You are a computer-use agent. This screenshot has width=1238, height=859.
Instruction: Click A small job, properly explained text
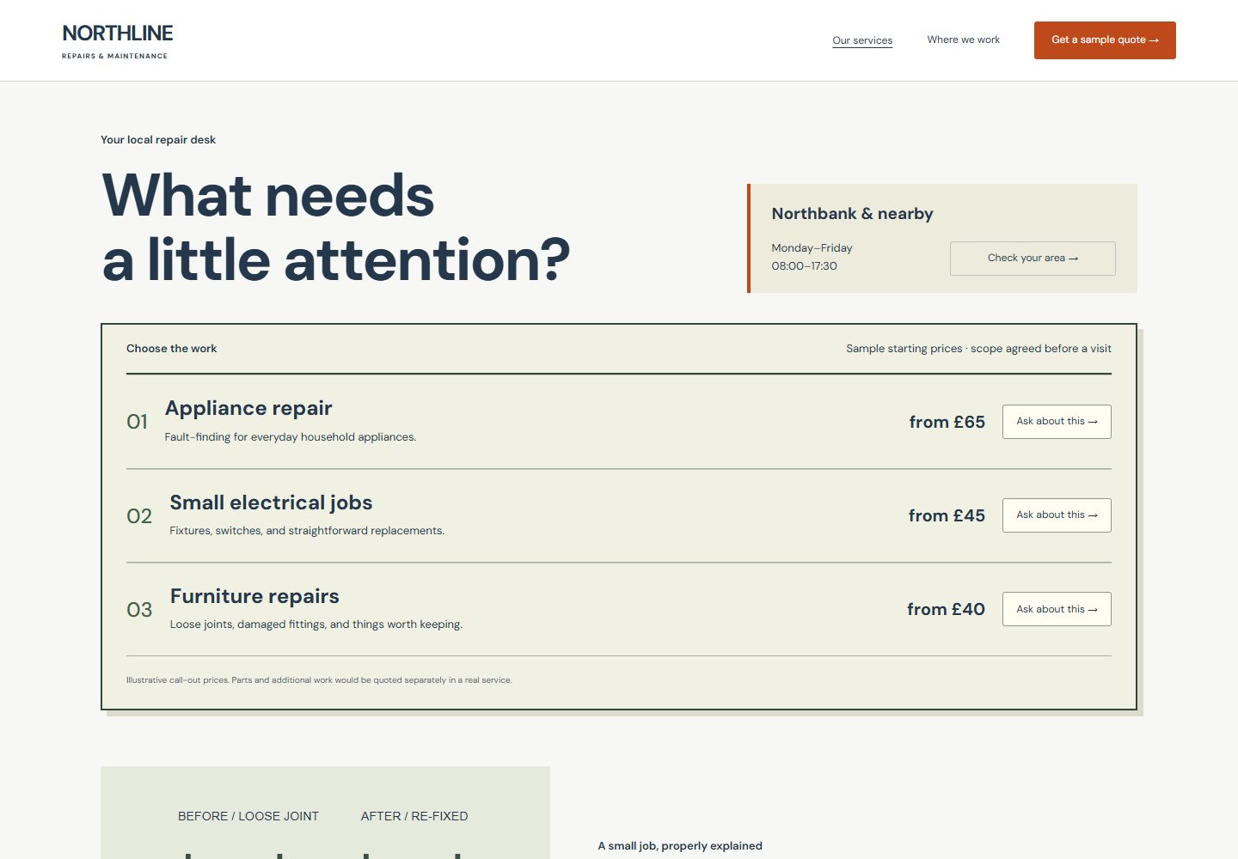coord(680,846)
